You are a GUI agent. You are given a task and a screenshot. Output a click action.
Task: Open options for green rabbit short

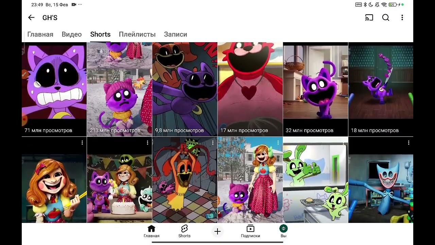point(343,143)
